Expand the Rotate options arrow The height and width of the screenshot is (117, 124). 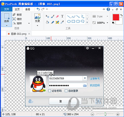coord(29,23)
